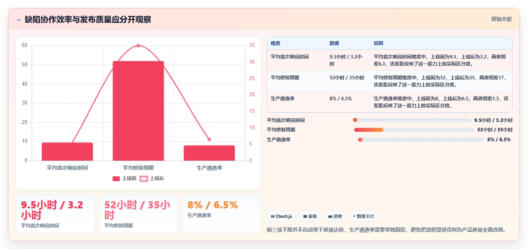Click the footer note about 生产逃逸率
The image size is (528, 249).
coord(387,230)
